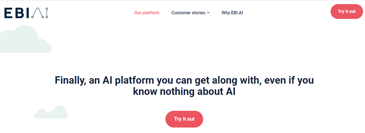The width and height of the screenshot is (365, 133).
Task: Go to Why EBI.AI
Action: coord(232,13)
